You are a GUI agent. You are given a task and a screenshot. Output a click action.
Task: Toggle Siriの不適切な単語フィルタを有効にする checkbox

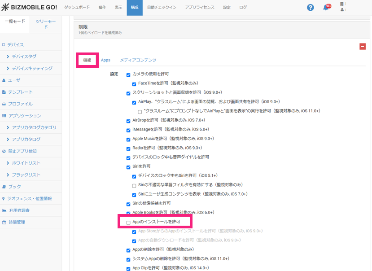coord(134,185)
